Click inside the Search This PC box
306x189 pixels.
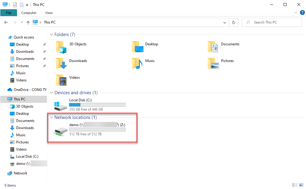coord(271,22)
